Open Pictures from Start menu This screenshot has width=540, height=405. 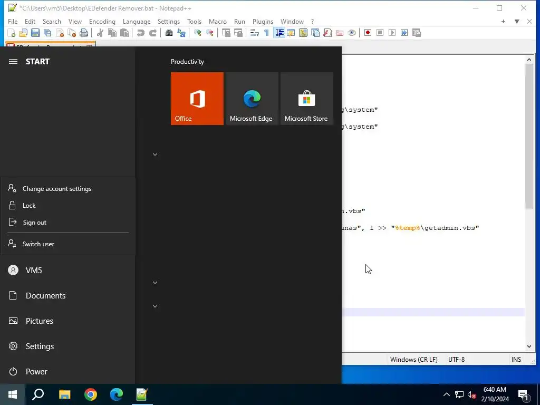[x=68, y=321]
